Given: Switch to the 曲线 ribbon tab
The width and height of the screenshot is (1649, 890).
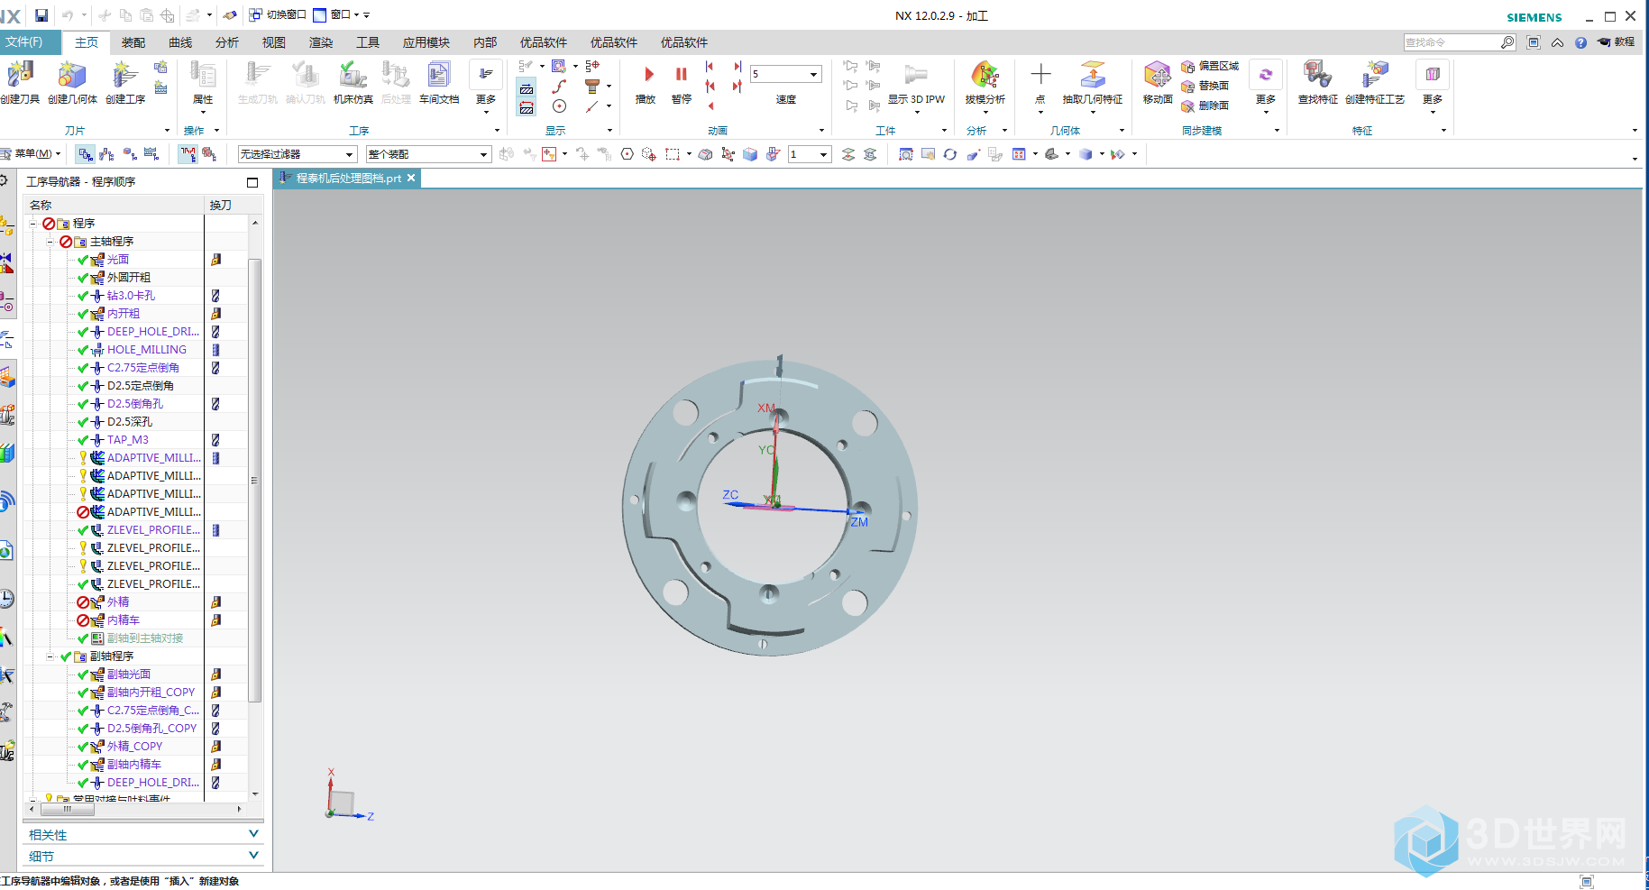Looking at the screenshot, I should coord(180,42).
